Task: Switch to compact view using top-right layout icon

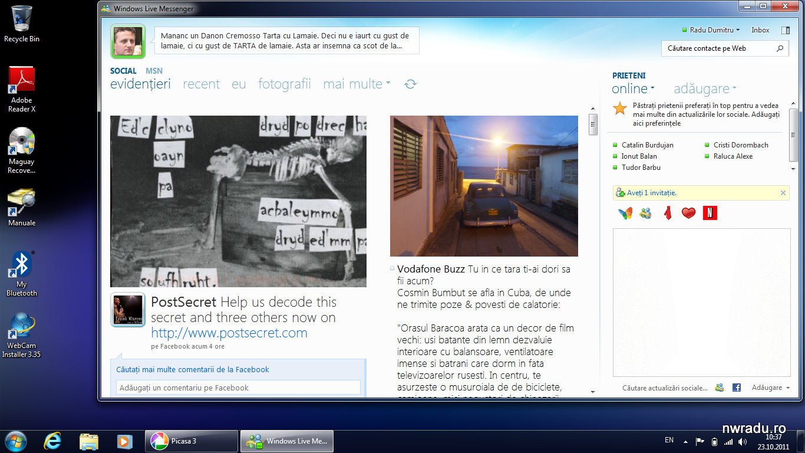Action: (x=785, y=30)
